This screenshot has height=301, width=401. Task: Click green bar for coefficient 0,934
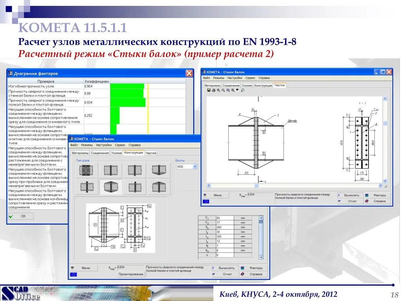tap(128, 102)
